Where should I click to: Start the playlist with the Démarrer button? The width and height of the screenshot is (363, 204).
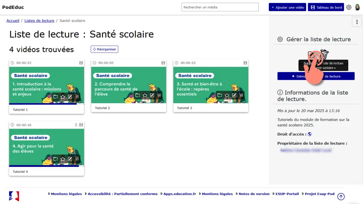pyautogui.click(x=316, y=76)
